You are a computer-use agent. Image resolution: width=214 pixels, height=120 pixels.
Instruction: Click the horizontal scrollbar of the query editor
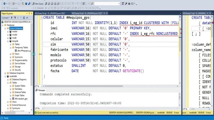[x=84, y=86]
